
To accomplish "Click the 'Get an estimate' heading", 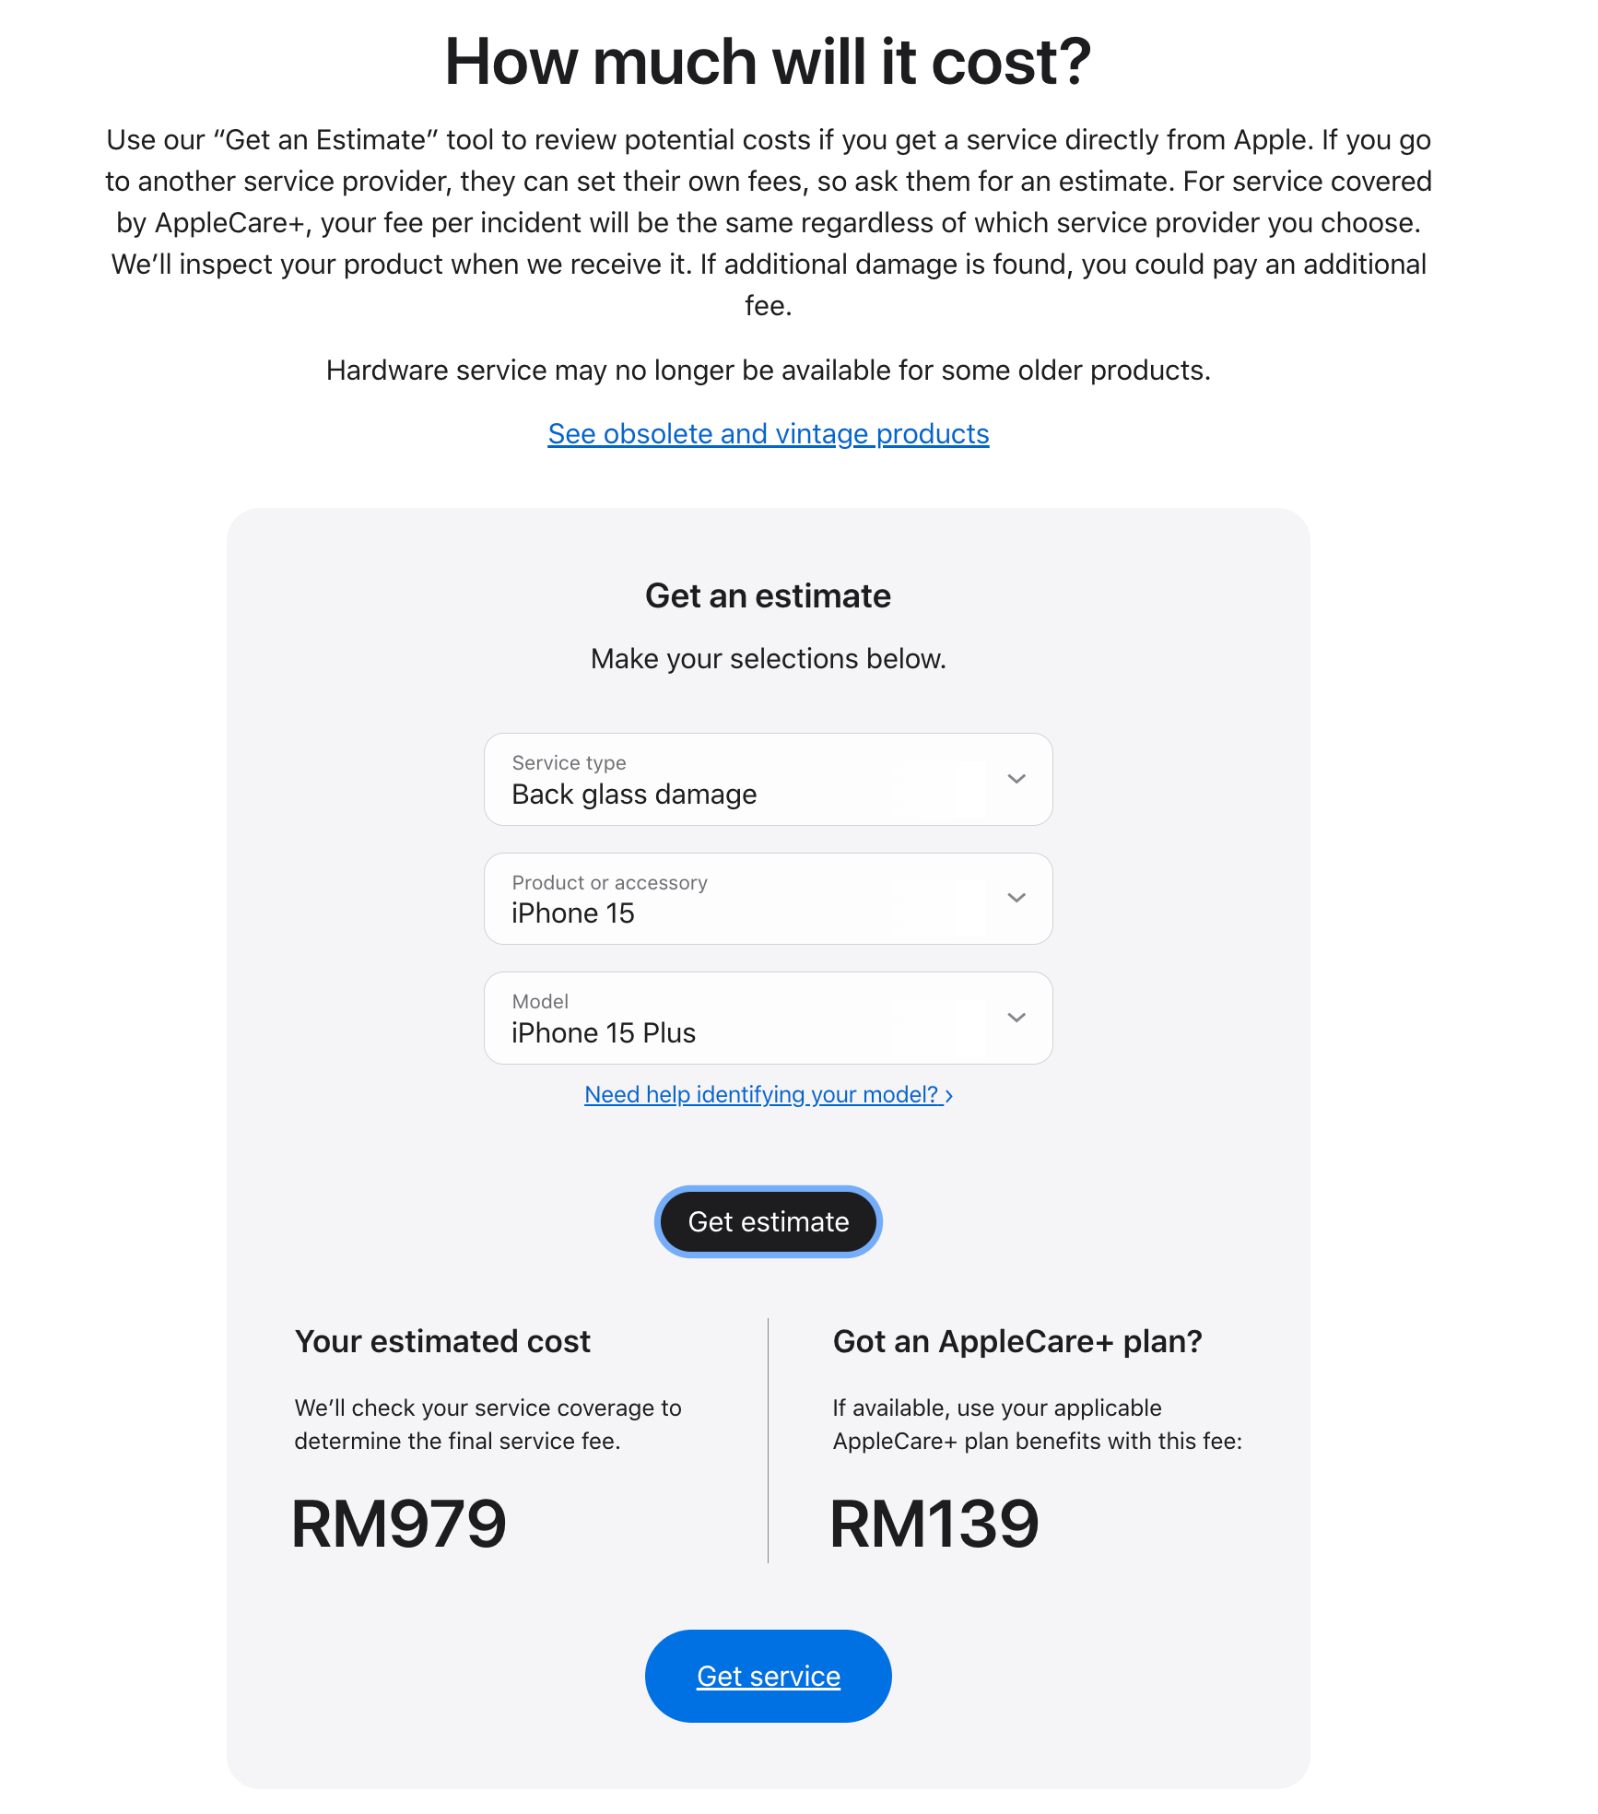I will [x=768, y=596].
